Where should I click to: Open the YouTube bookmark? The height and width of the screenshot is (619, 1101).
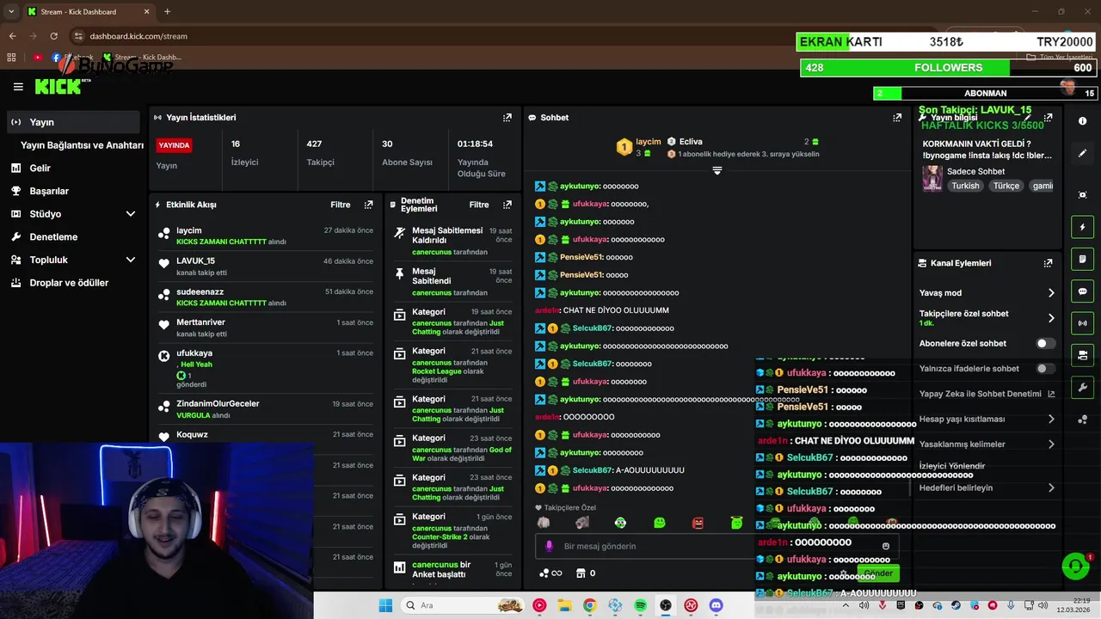(38, 58)
